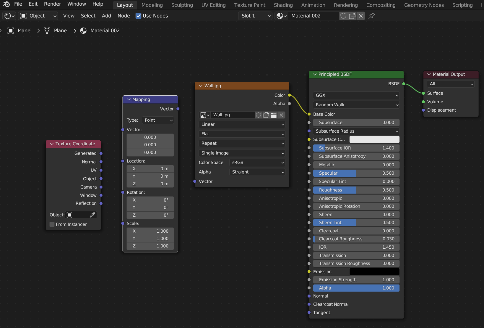The width and height of the screenshot is (484, 328).
Task: Open image file with folder icon
Action: [274, 115]
